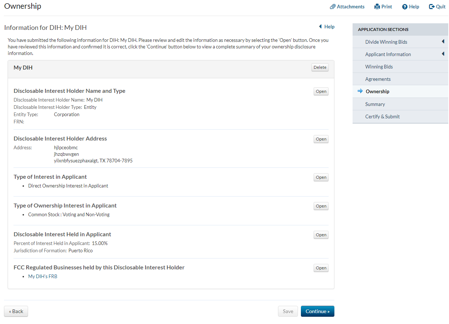Open Type of Ownership Interest in Applicant
The height and width of the screenshot is (324, 449).
(321, 206)
